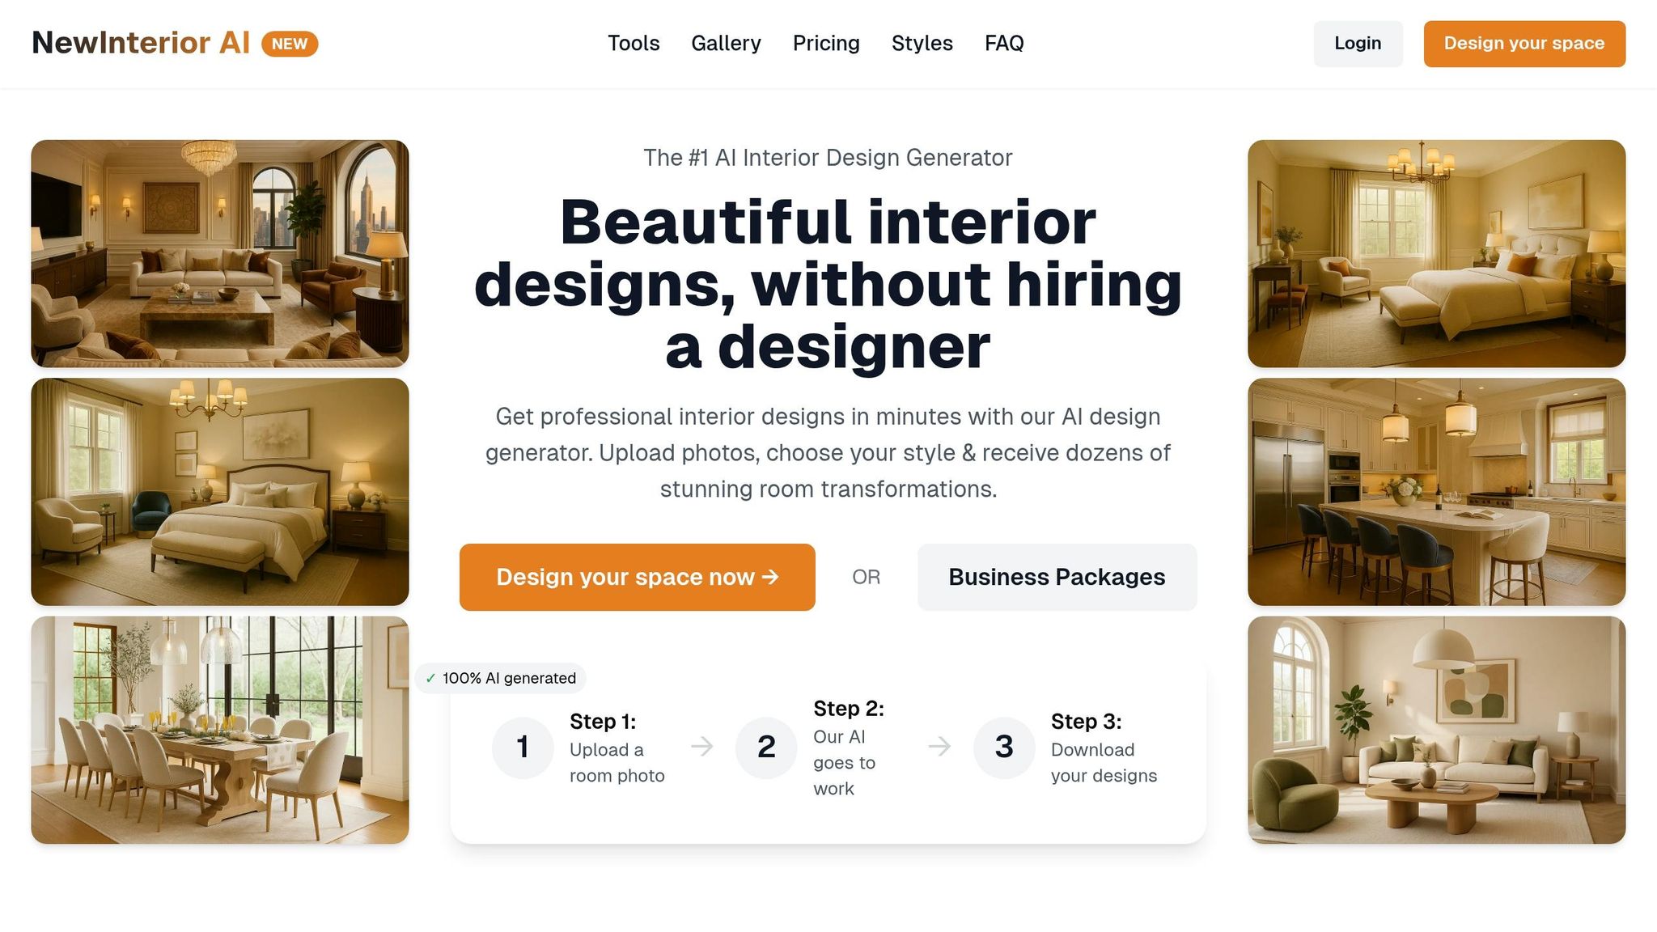Open the city skyline living room image
1657x932 pixels.
220,253
